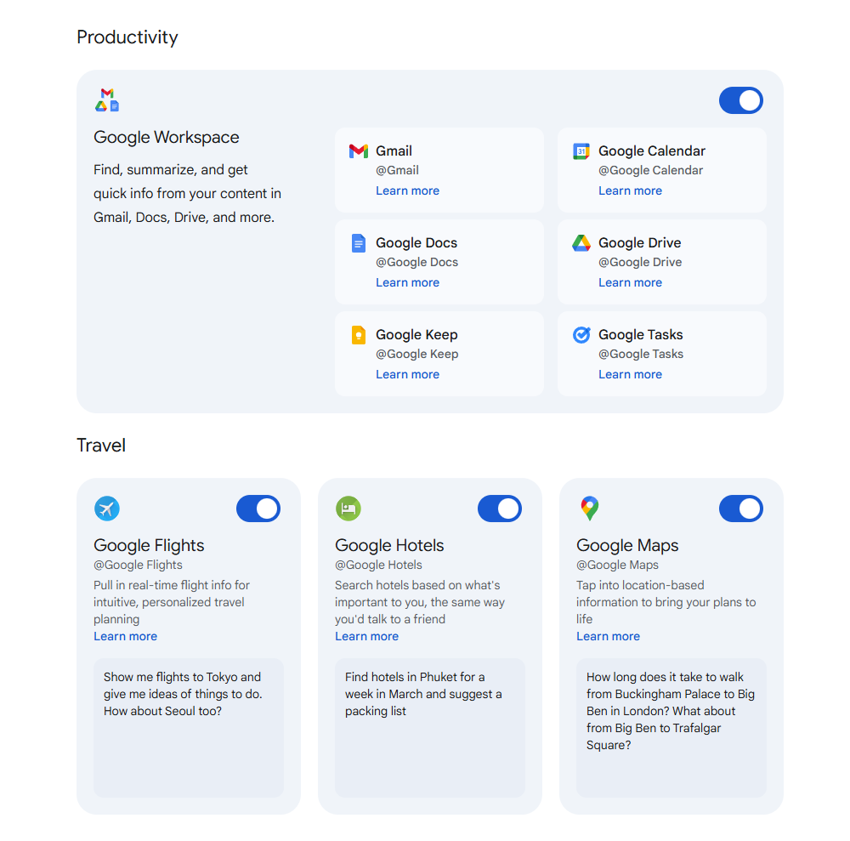The image size is (850, 841).
Task: Click the @Google Calendar handle text
Action: [x=650, y=171]
